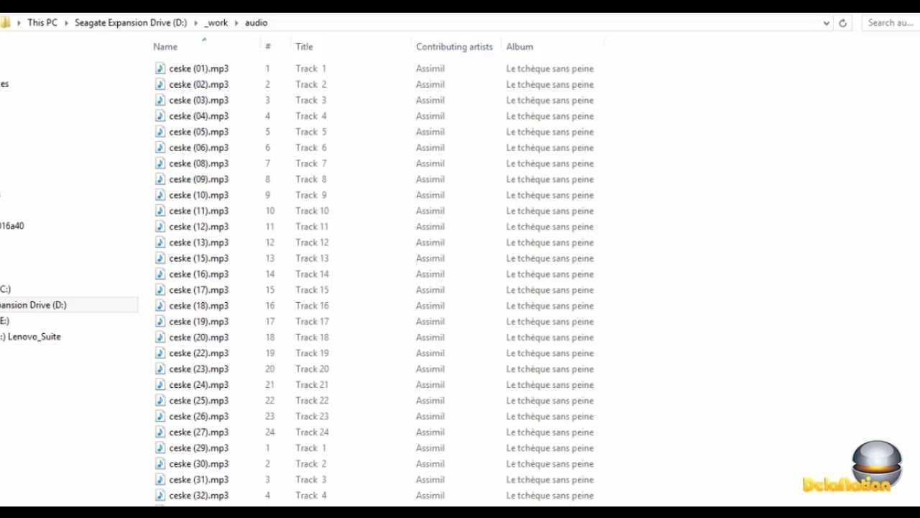Click the music file icon of ceske (22).mp3
The height and width of the screenshot is (518, 920).
(x=160, y=353)
